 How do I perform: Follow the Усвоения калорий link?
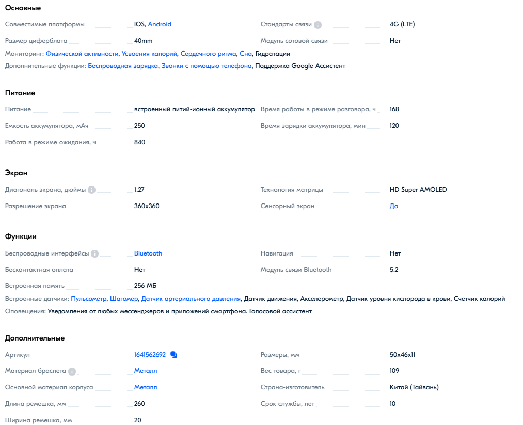[x=149, y=54]
